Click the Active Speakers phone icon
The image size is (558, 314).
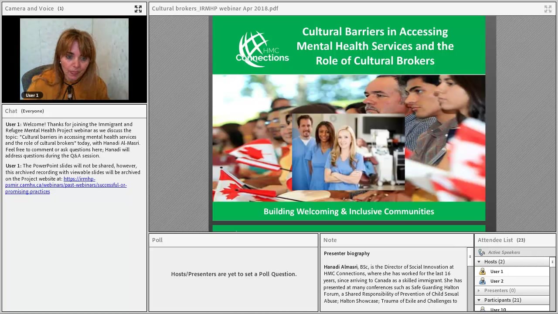click(482, 252)
